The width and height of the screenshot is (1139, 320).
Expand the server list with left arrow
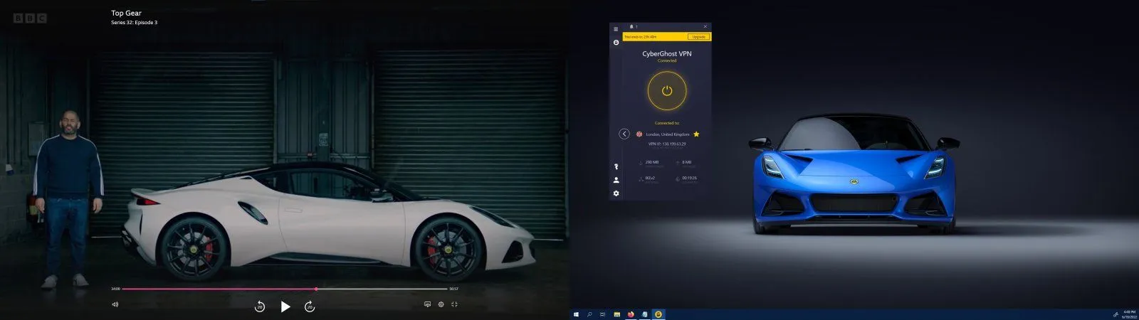(x=624, y=134)
